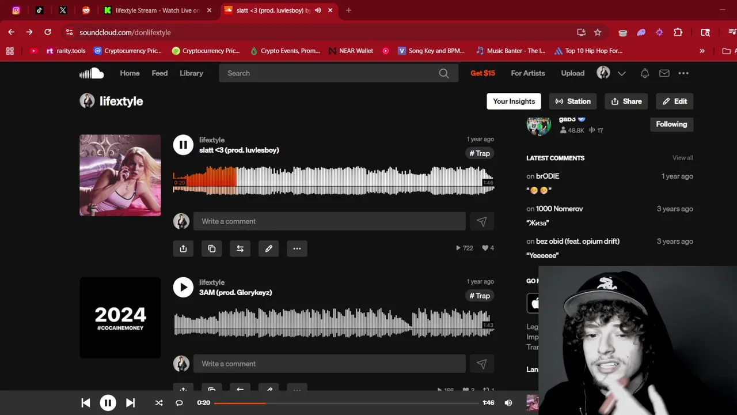This screenshot has width=737, height=415.
Task: Play the 3AM (prod. Glorykeyz) track
Action: [x=183, y=287]
